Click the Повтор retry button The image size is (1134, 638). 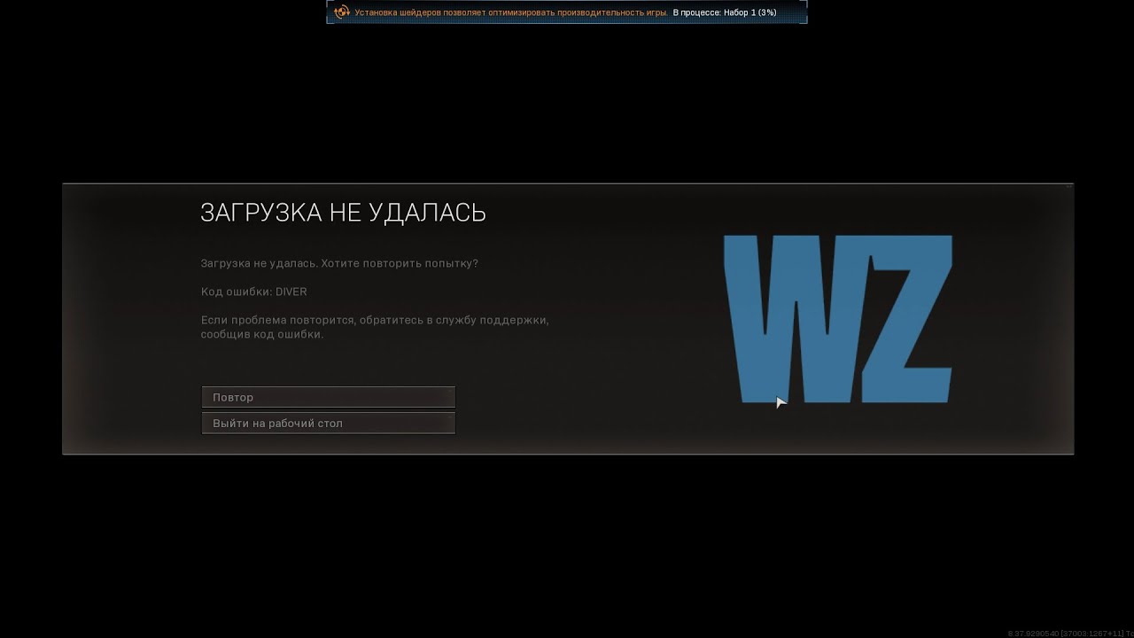point(328,397)
